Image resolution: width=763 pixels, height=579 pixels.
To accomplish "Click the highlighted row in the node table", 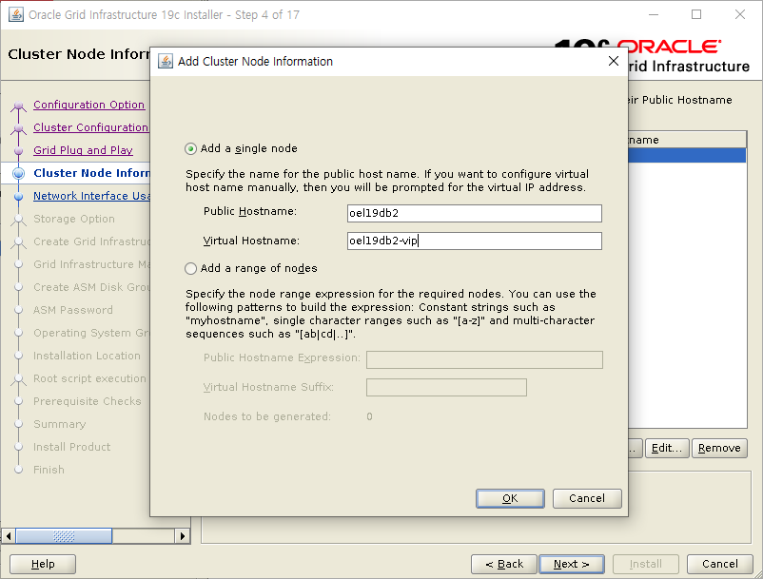I will pyautogui.click(x=687, y=155).
